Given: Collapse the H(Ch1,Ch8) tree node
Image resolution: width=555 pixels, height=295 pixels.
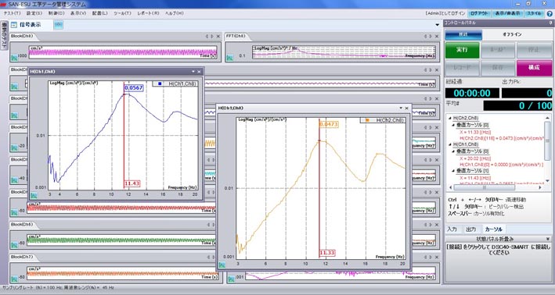Looking at the screenshot, I should [x=450, y=144].
